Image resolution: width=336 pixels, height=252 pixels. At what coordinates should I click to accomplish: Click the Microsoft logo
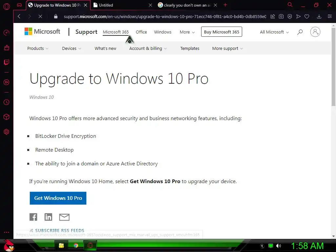coord(42,31)
